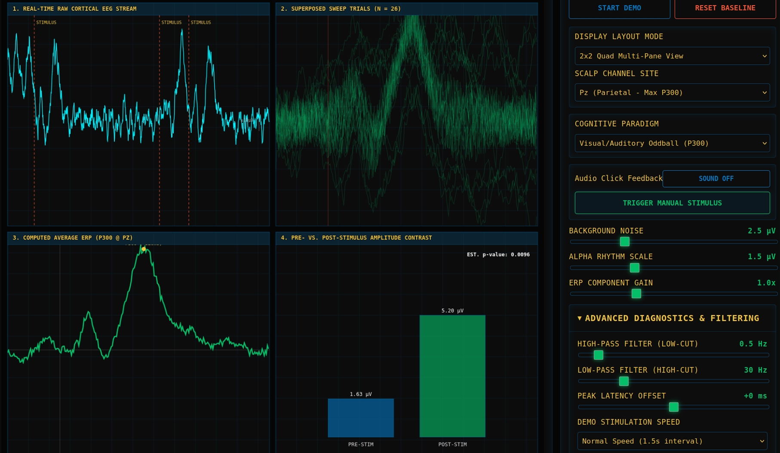780x453 pixels.
Task: Open the Demo Stimulation Speed dropdown
Action: pos(672,441)
